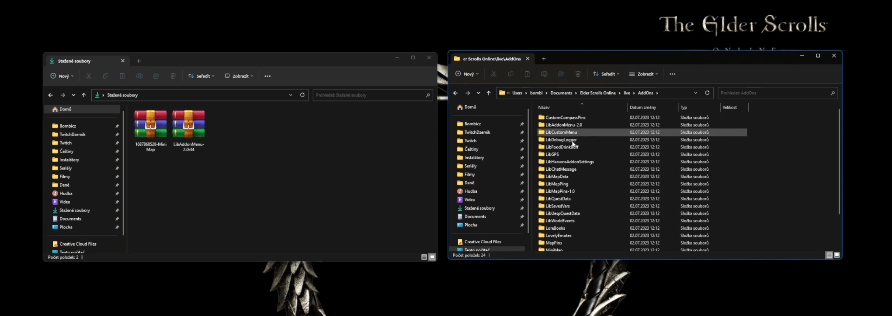Select LibAddonMenu-2.0r34 archive file

(189, 131)
